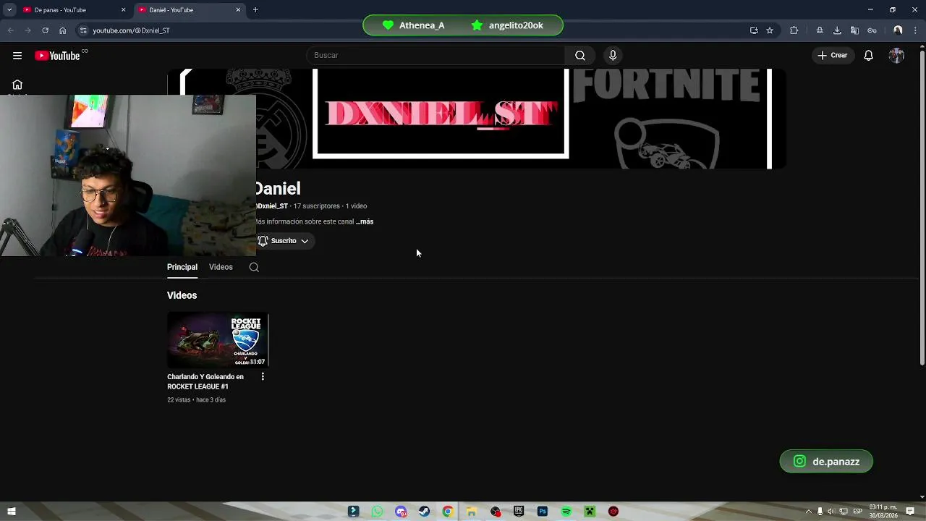Click the search magnifier button
This screenshot has width=926, height=521.
click(580, 56)
